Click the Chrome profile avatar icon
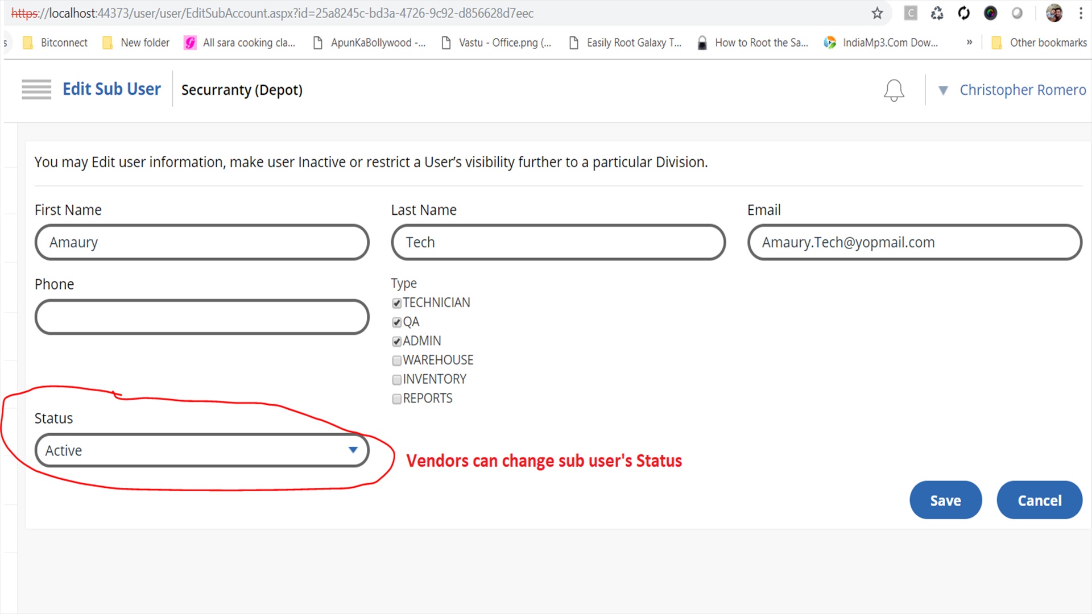The width and height of the screenshot is (1092, 614). (1054, 13)
